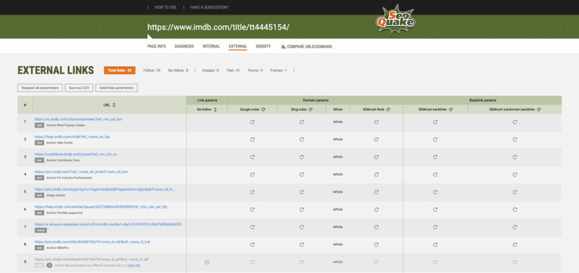The image size is (579, 273).
Task: Request SEMrush Rank for row 6 Partially supported
Action: click(x=376, y=209)
